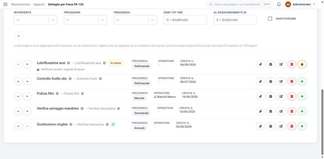Show info for Controllo livelli procedure
324x159 pixels.
[x=100, y=79]
